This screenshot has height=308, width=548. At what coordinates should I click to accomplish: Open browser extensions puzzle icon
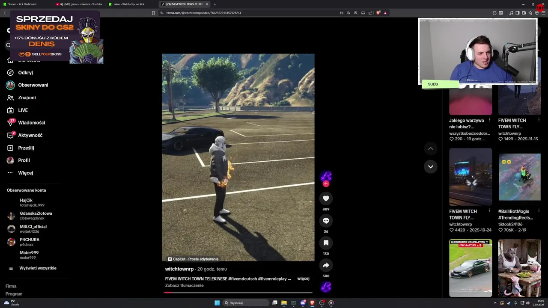(494, 13)
